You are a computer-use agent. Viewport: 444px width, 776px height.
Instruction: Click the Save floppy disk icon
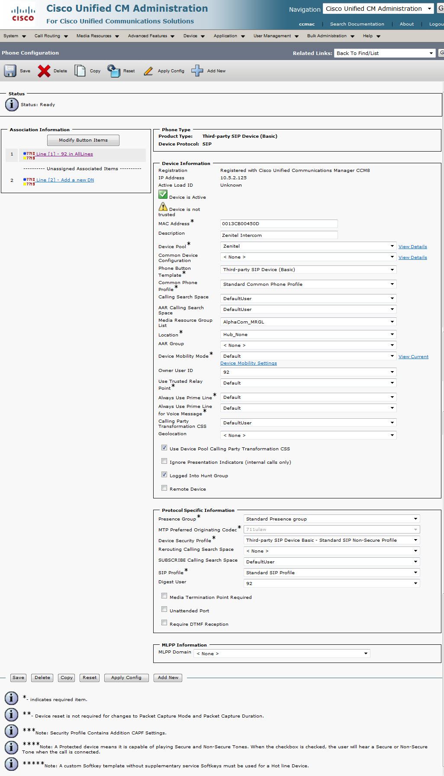pyautogui.click(x=10, y=71)
